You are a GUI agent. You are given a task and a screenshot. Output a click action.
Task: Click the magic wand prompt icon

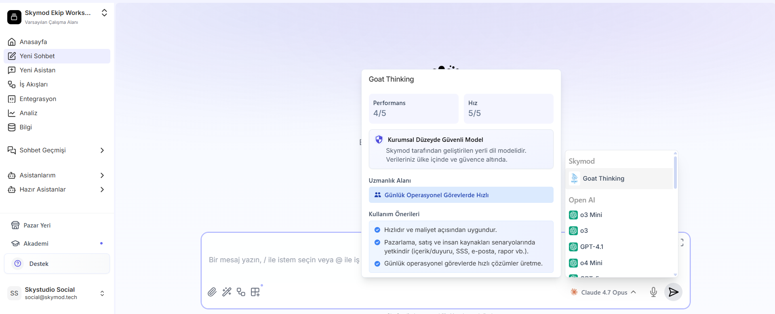pos(227,292)
